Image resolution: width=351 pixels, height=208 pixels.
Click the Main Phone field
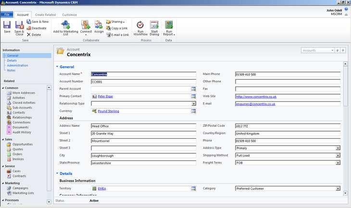[288, 74]
